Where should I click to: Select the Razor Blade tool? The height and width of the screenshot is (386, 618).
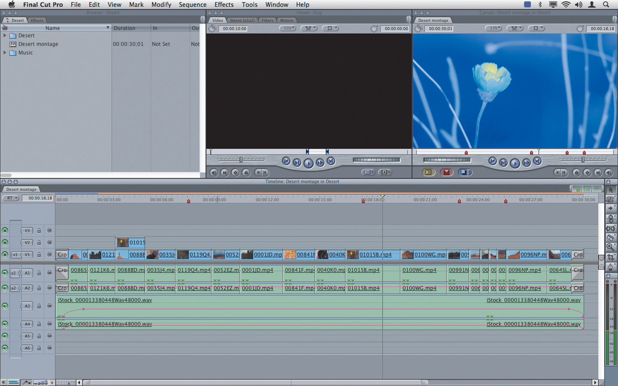point(611,237)
